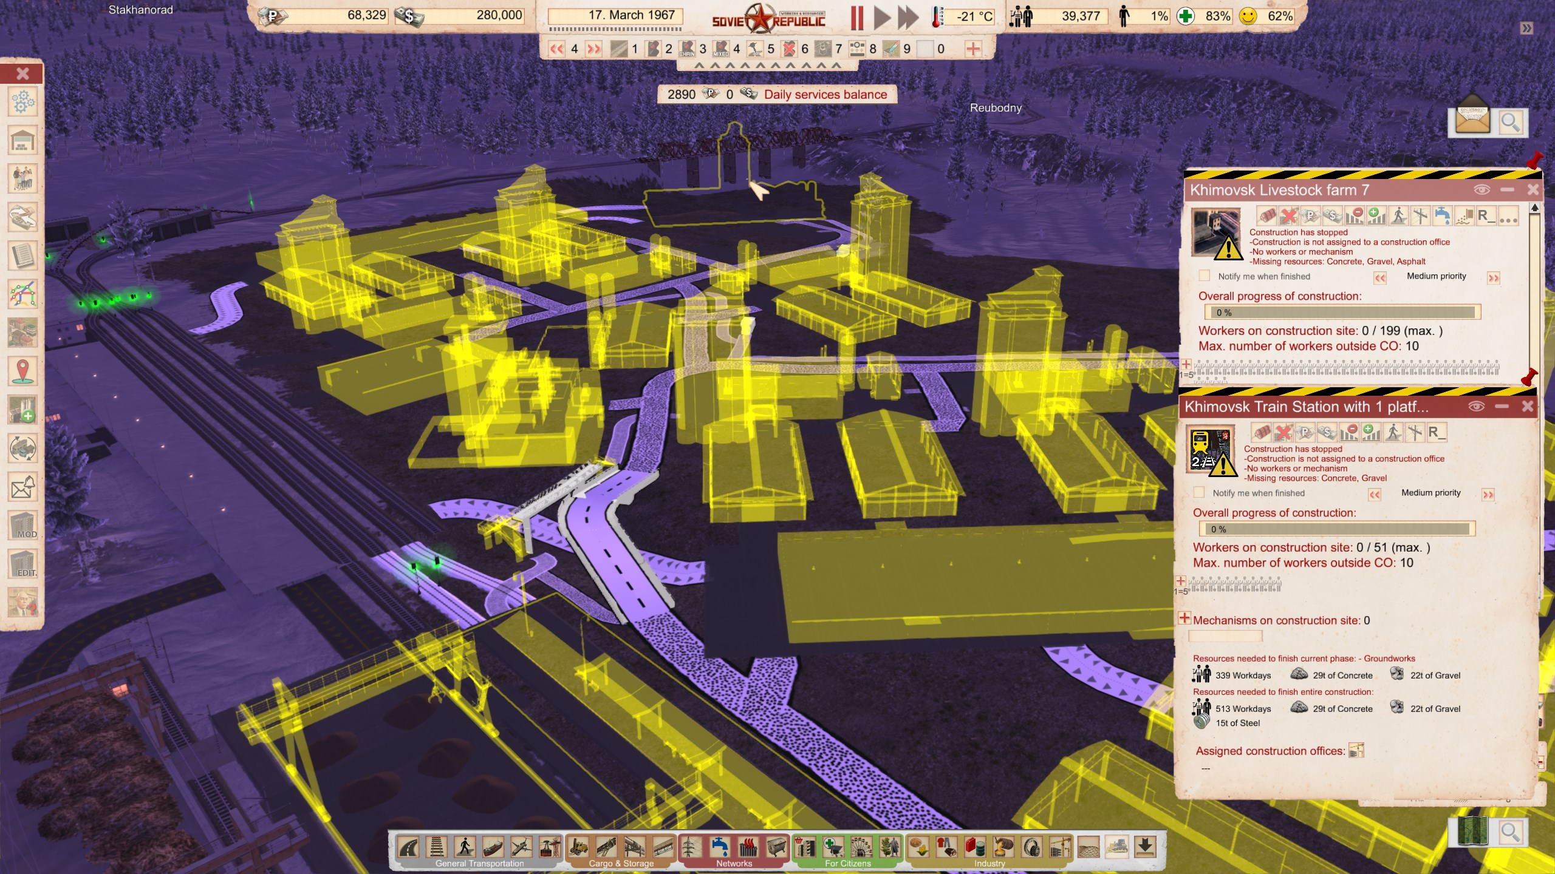Screen dimensions: 1555x874
Task: Select the Cargo & Storage category tab
Action: coord(621,863)
